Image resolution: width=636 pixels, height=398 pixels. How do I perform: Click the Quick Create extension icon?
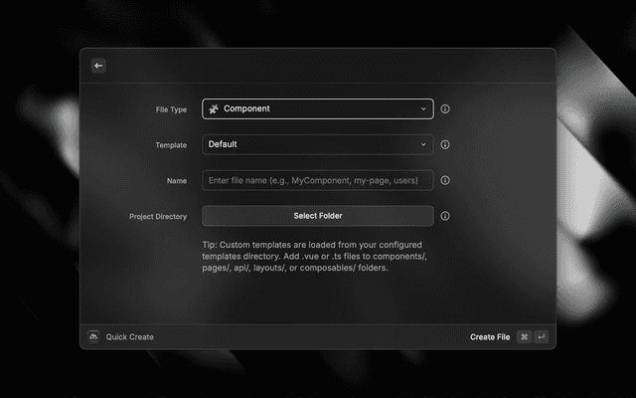point(93,337)
